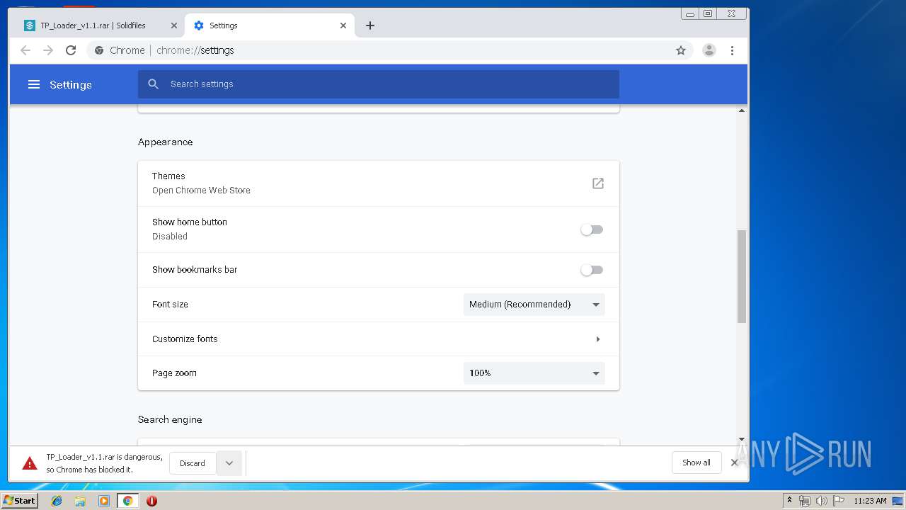Viewport: 906px width, 510px height.
Task: Toggle Show home button switch
Action: [592, 229]
